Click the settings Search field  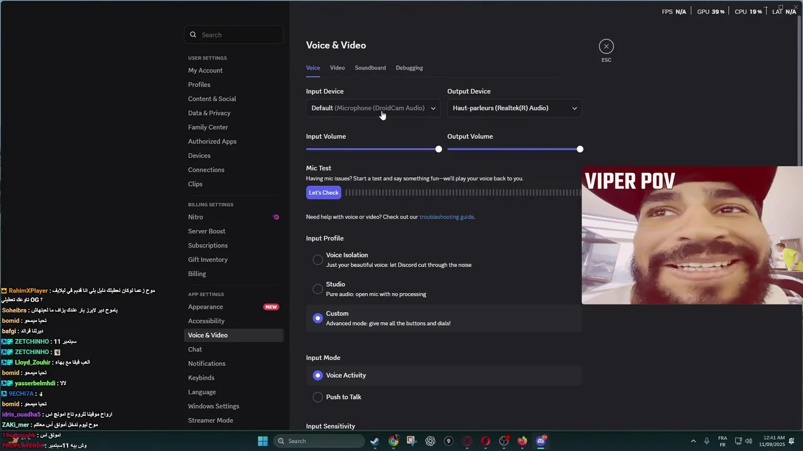coord(233,35)
